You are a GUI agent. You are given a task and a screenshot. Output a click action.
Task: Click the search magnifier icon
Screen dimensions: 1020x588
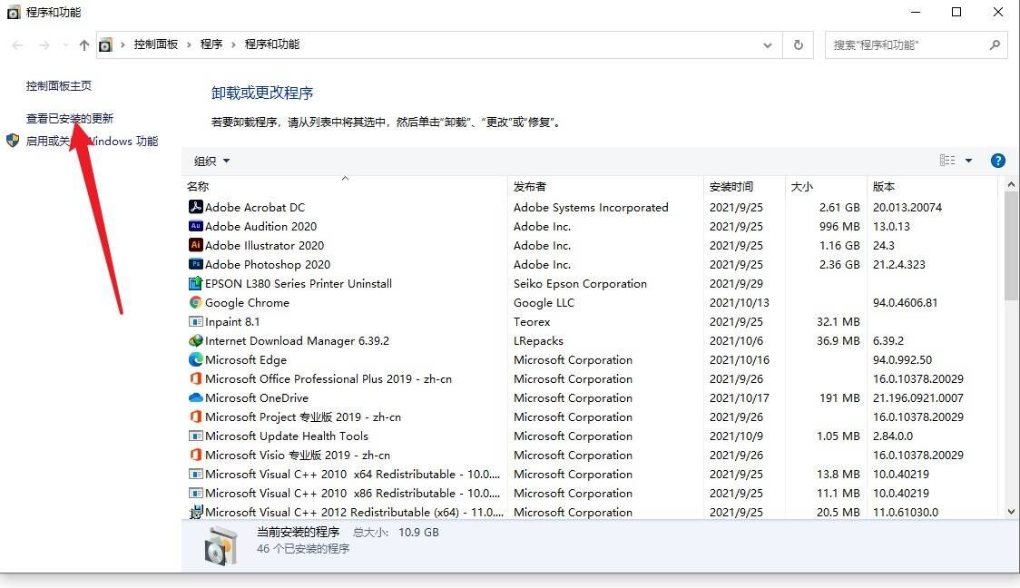tap(995, 44)
